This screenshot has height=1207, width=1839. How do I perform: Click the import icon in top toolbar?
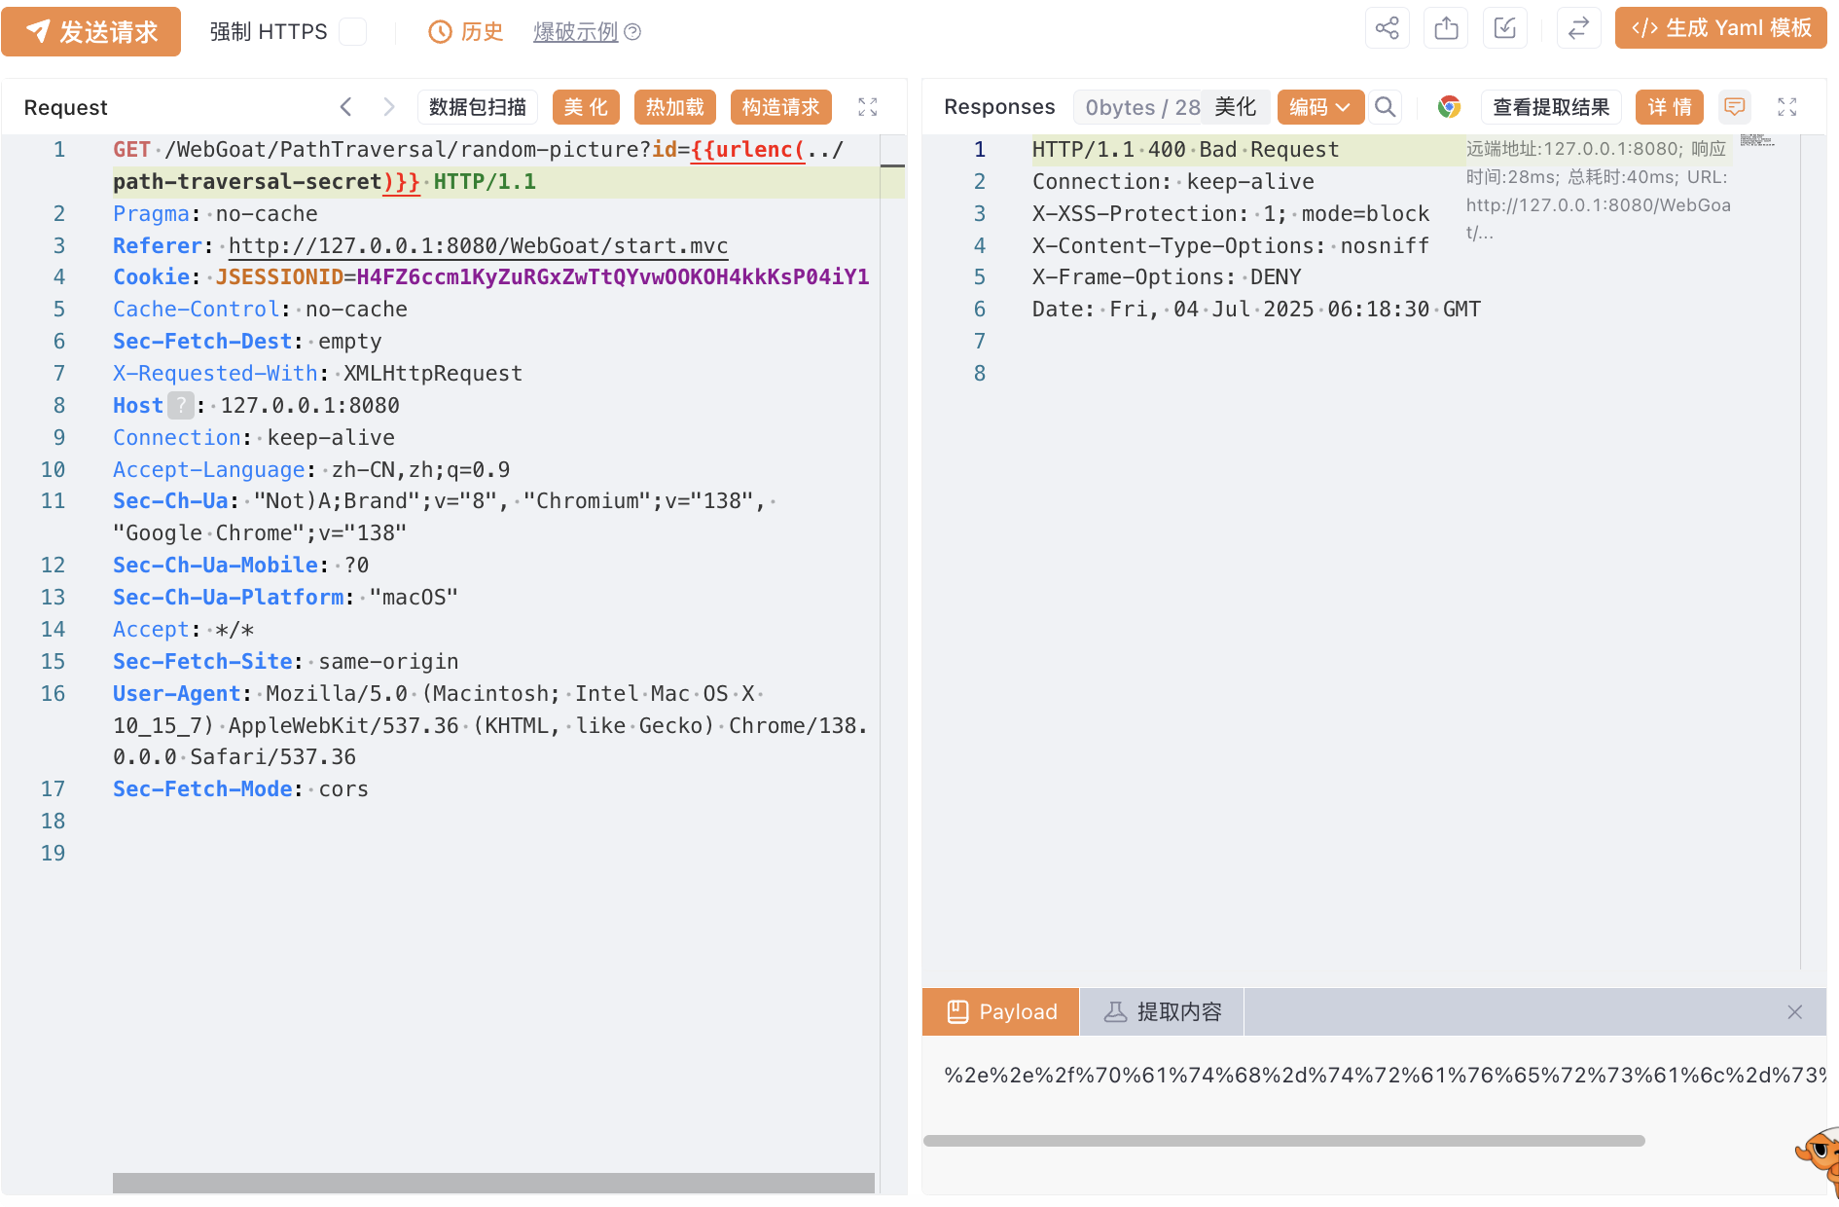(1505, 27)
